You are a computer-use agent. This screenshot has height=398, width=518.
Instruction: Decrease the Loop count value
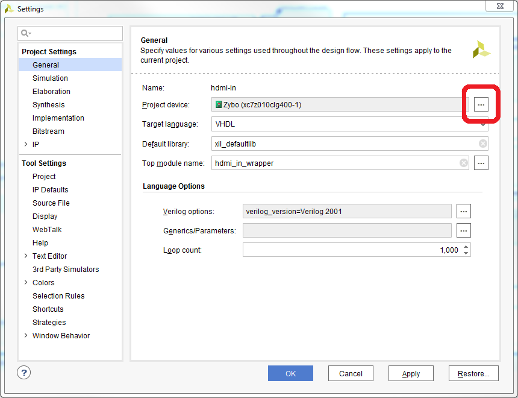click(x=466, y=253)
